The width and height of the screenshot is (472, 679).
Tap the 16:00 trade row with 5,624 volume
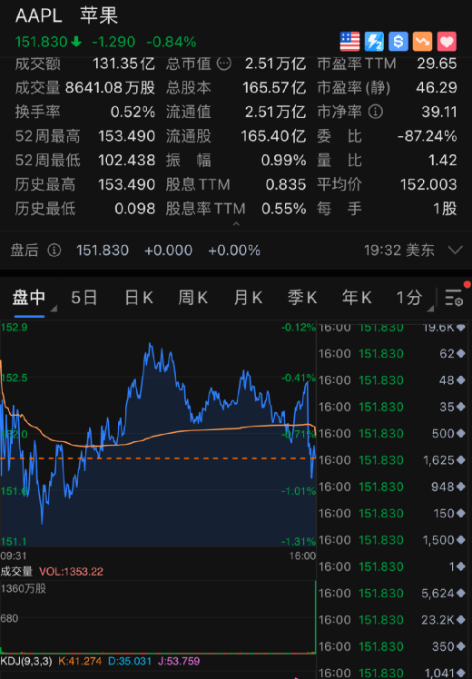pyautogui.click(x=393, y=593)
